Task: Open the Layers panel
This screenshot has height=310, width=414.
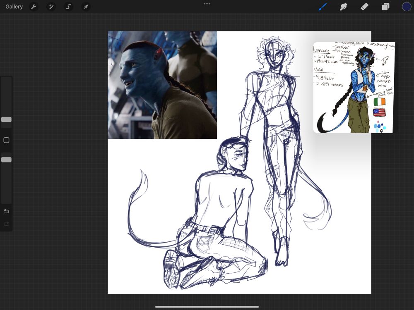Action: [x=385, y=7]
